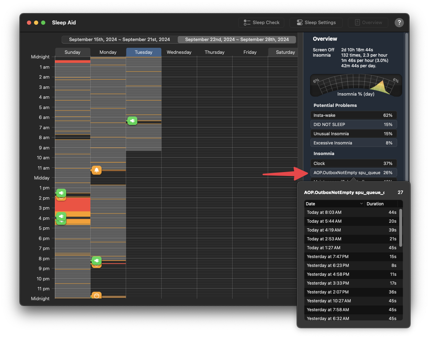Viewport: 429px width, 342px height.
Task: Click the Overview sidebar scrollbar
Action: pos(407,106)
